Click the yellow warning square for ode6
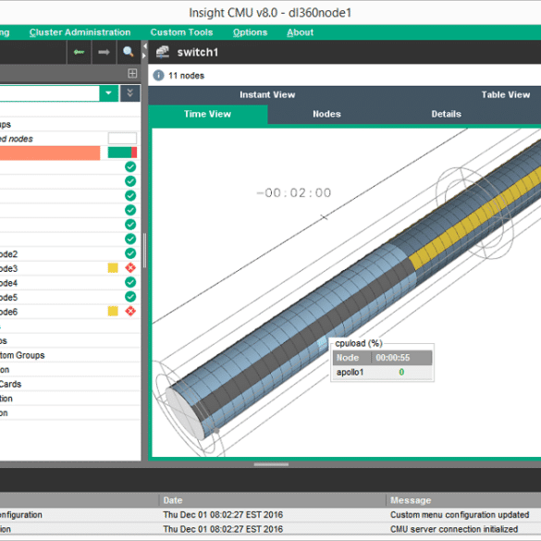The width and height of the screenshot is (541, 541). (x=113, y=312)
